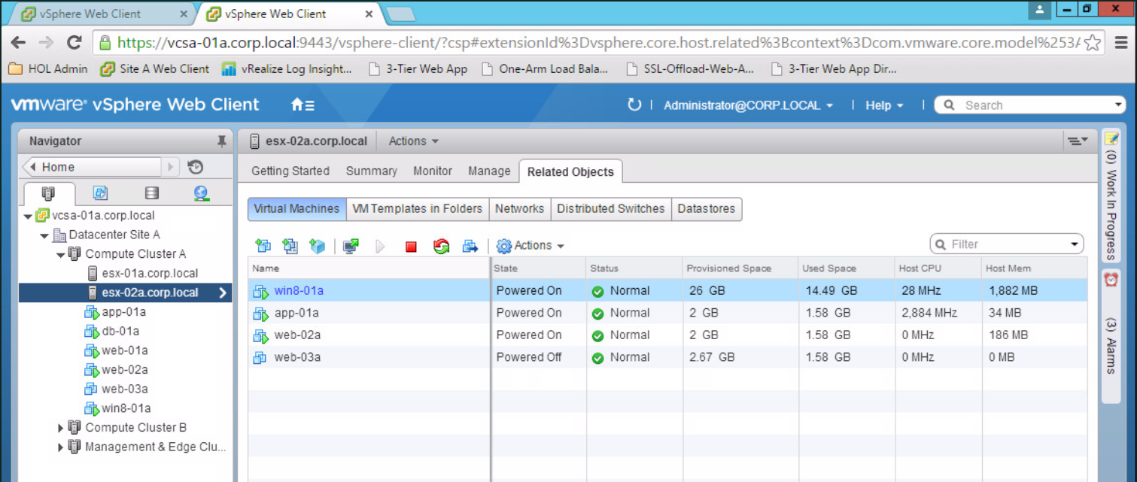
Task: Click the red Power Off square icon
Action: pyautogui.click(x=411, y=246)
